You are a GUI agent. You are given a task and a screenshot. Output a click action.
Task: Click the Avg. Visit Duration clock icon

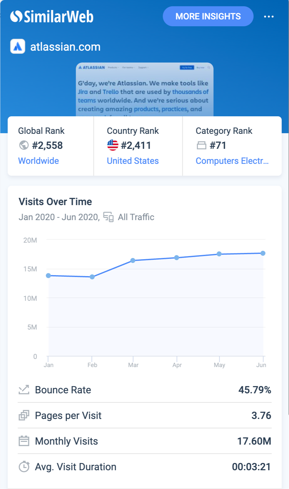tap(24, 466)
